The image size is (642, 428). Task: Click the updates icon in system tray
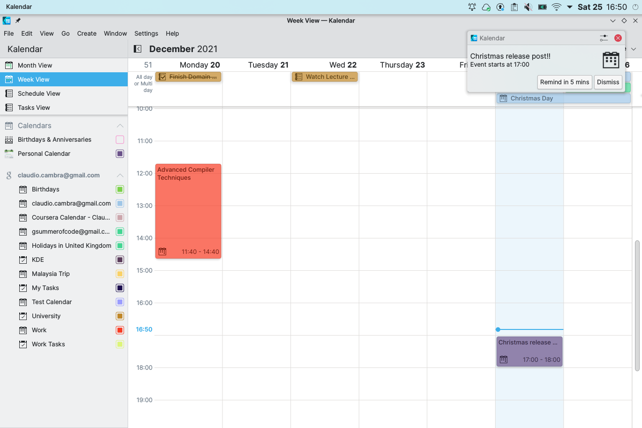[500, 7]
